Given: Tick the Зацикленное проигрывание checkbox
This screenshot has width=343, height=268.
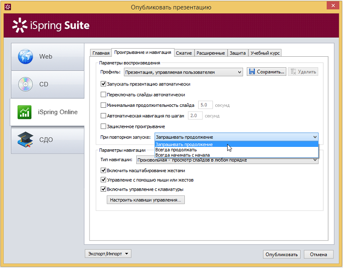Looking at the screenshot, I should (x=103, y=126).
